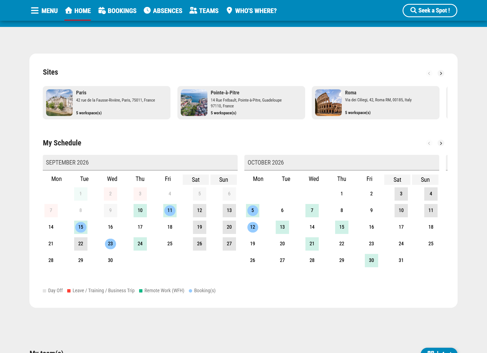Select September 10 remote work day
Image resolution: width=487 pixels, height=353 pixels.
(140, 211)
